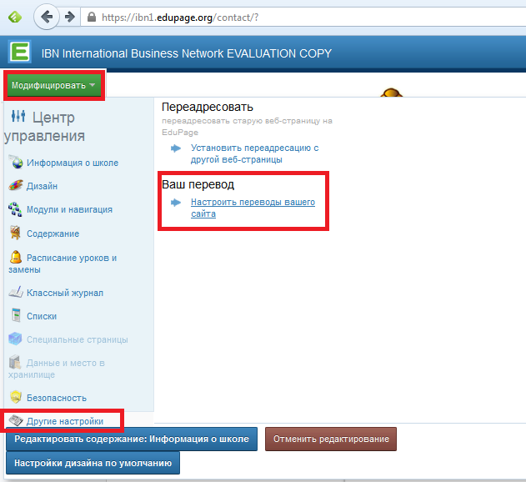
Task: Open Информация о школе settings
Action: point(73,163)
